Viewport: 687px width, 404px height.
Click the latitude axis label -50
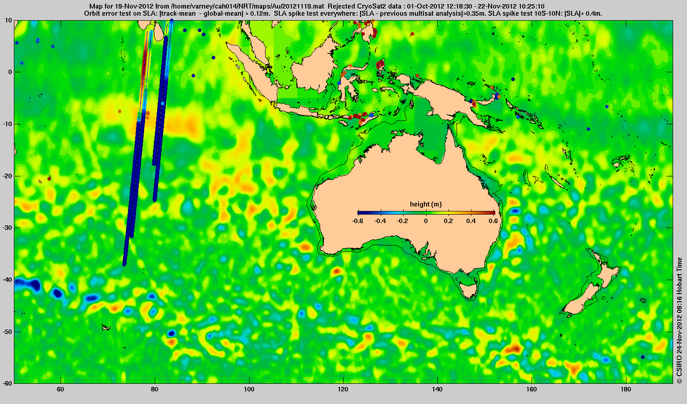pos(7,332)
